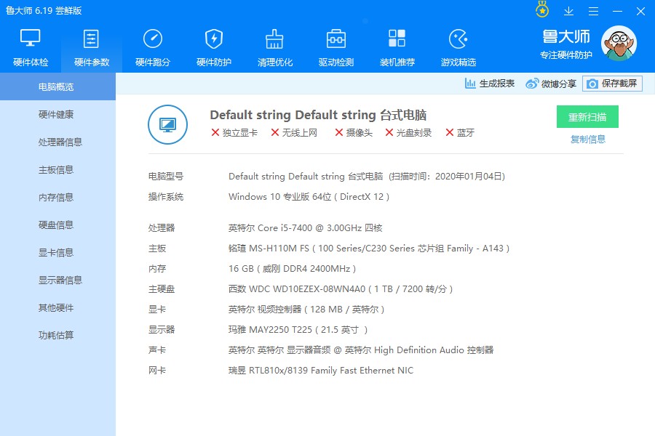Screen dimensions: 655x436
Task: Minimize the 鲁大师 window
Action: pos(617,12)
